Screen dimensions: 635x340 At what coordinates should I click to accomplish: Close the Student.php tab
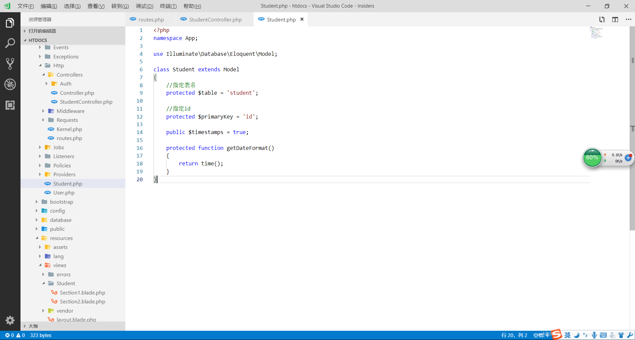[x=302, y=19]
